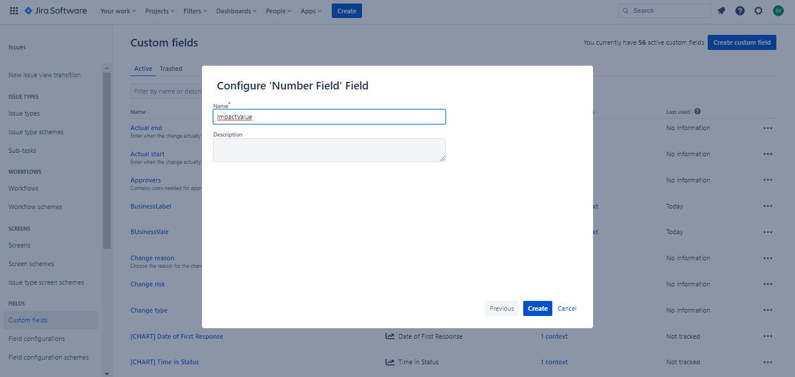Click the Jira Software logo
This screenshot has height=377, width=795.
pos(55,10)
